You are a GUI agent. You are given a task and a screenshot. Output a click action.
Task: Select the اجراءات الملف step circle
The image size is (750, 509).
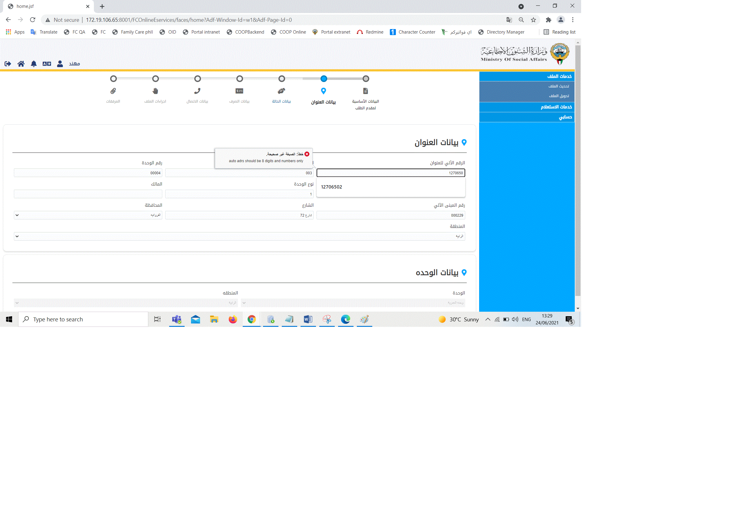(x=156, y=79)
